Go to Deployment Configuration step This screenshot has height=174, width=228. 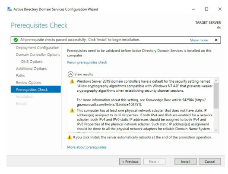click(x=38, y=48)
